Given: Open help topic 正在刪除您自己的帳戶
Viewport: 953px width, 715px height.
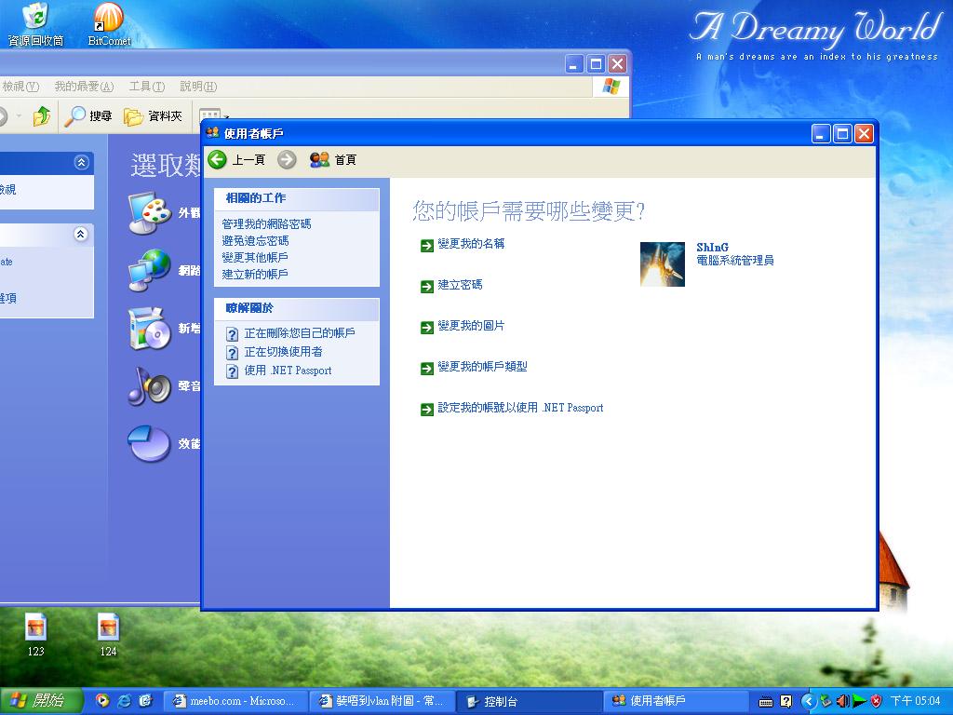Looking at the screenshot, I should click(x=300, y=333).
